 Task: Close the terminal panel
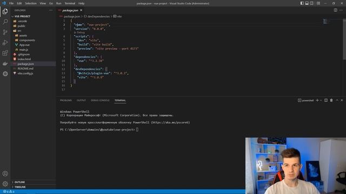click(x=342, y=100)
